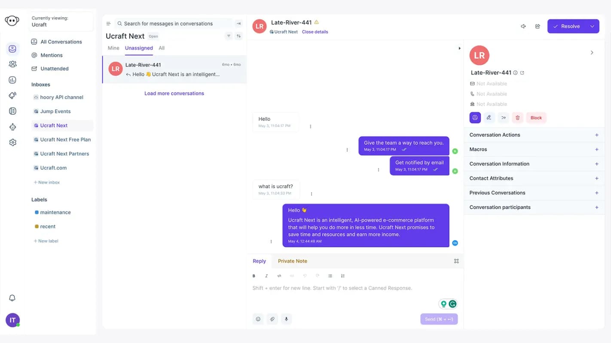Click Load more conversations link

(x=174, y=93)
